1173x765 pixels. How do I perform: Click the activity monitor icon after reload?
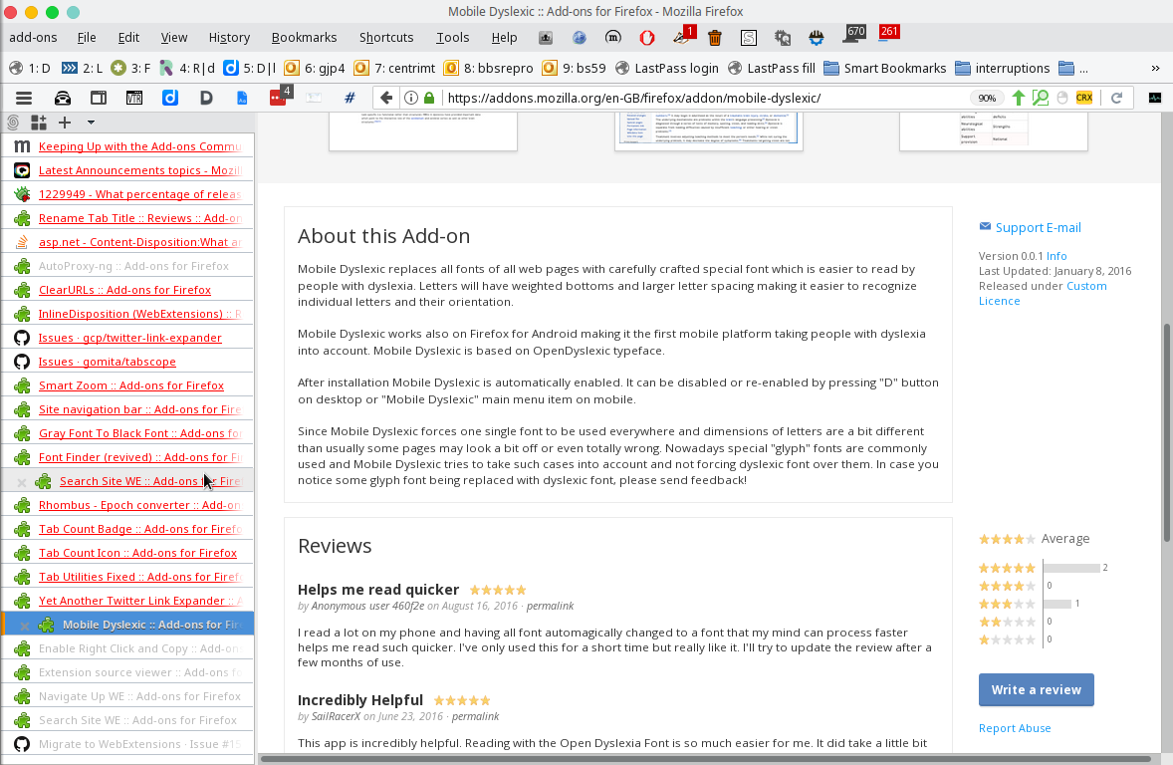(x=1155, y=98)
